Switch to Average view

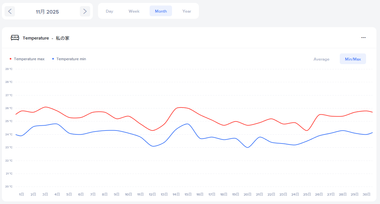321,59
